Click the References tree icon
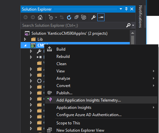Screen dimensions: 159x133 pos(39,57)
